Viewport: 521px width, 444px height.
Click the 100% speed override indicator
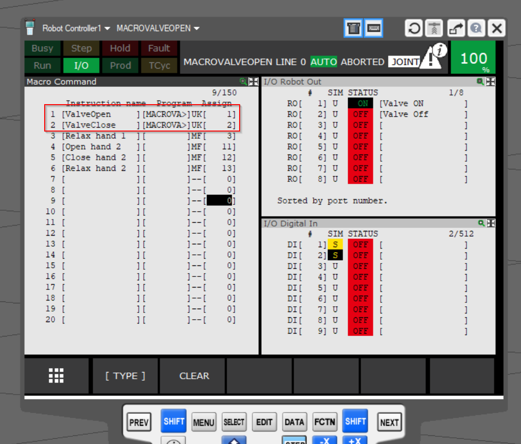[473, 58]
